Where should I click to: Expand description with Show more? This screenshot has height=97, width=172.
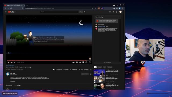[13, 82]
